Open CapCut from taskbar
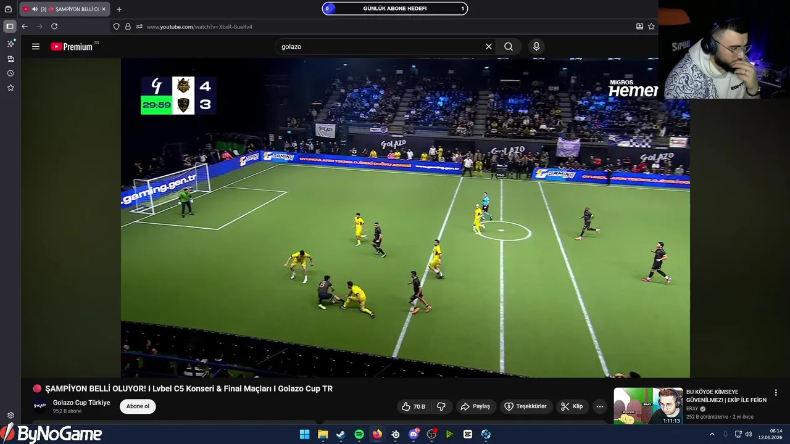The width and height of the screenshot is (790, 444). pyautogui.click(x=468, y=434)
